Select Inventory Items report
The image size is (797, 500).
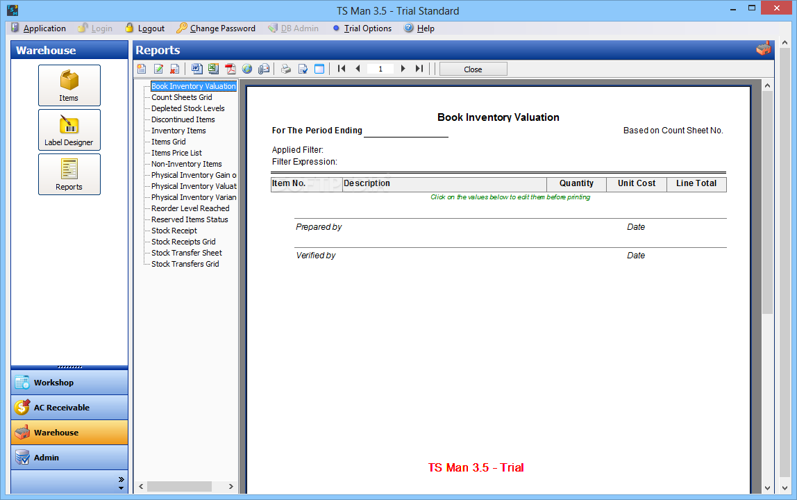click(178, 131)
